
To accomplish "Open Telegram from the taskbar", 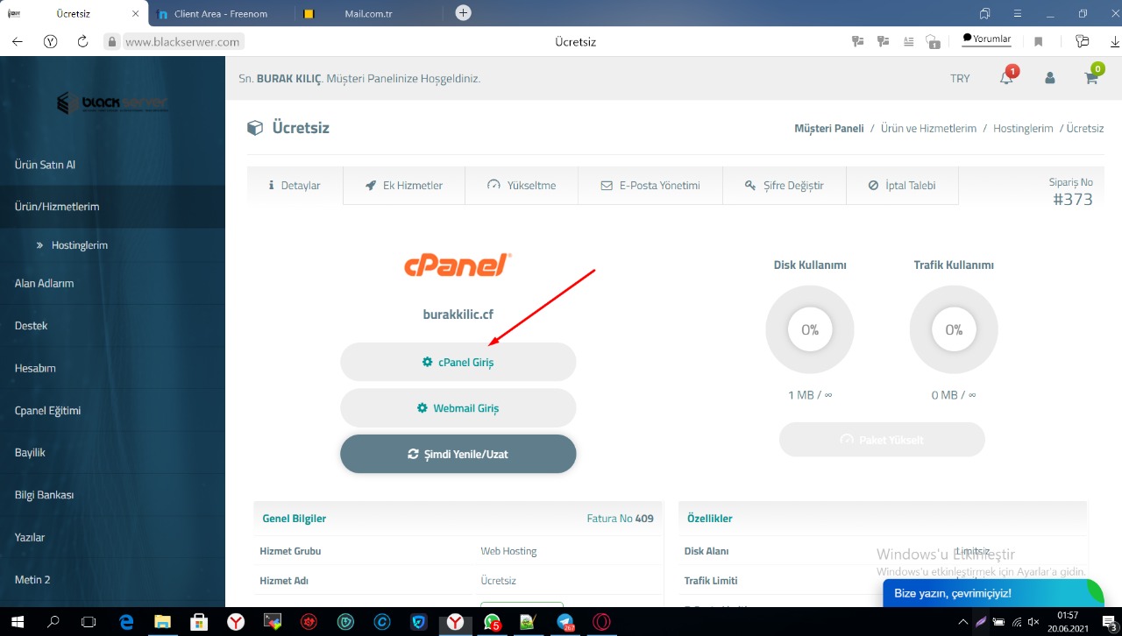I will [x=565, y=621].
